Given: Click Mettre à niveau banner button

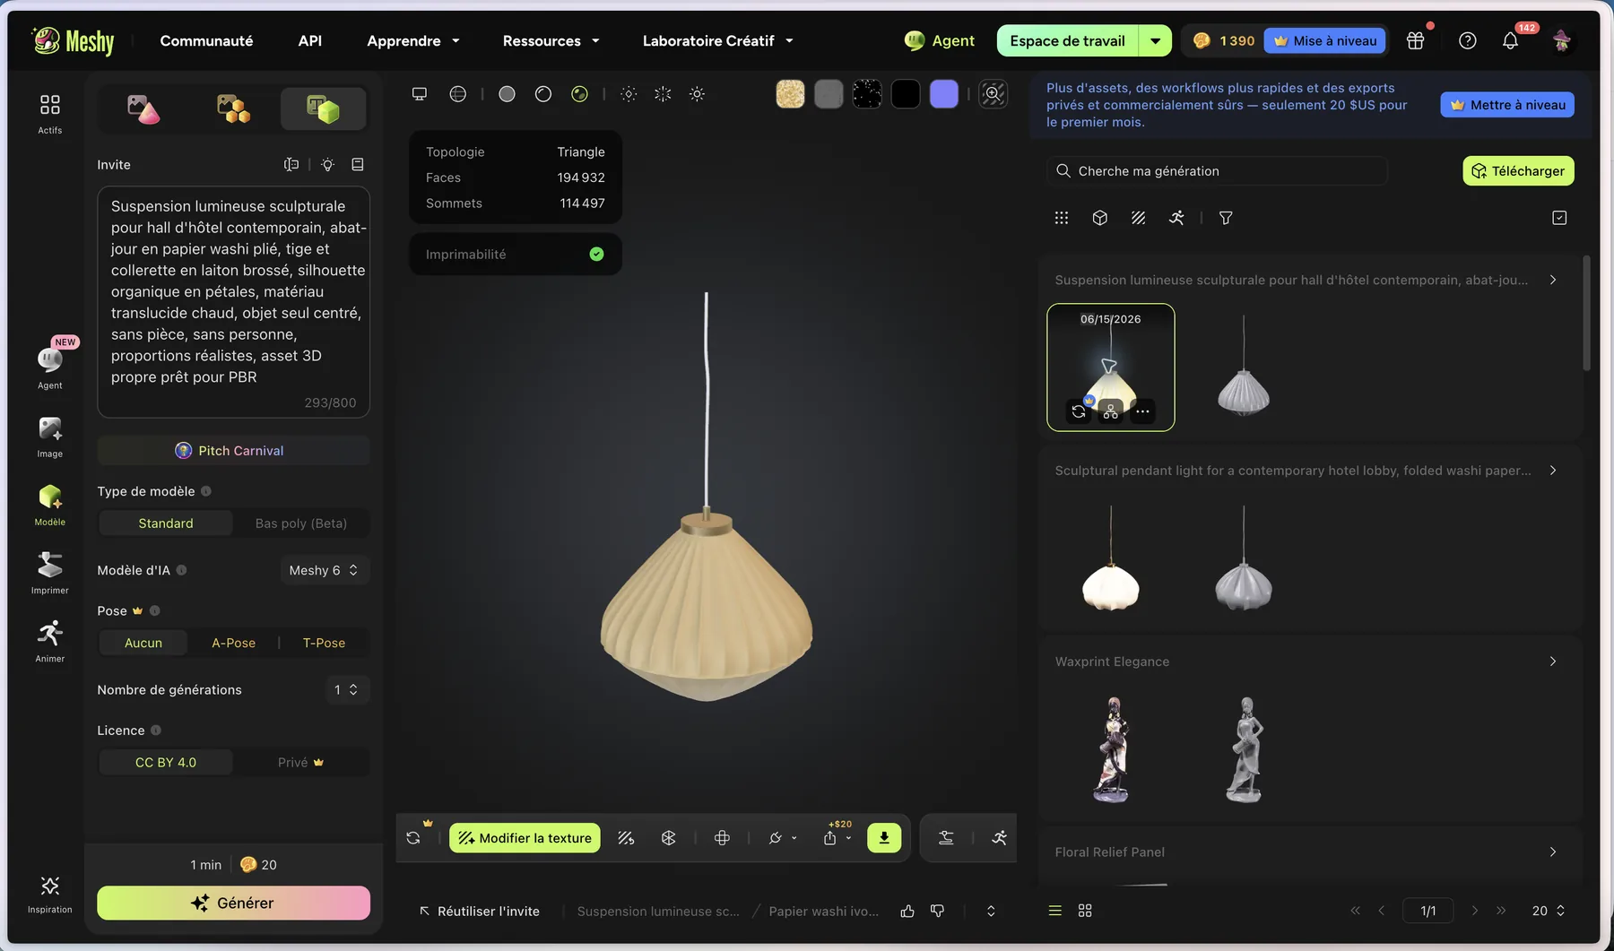Looking at the screenshot, I should 1507,105.
